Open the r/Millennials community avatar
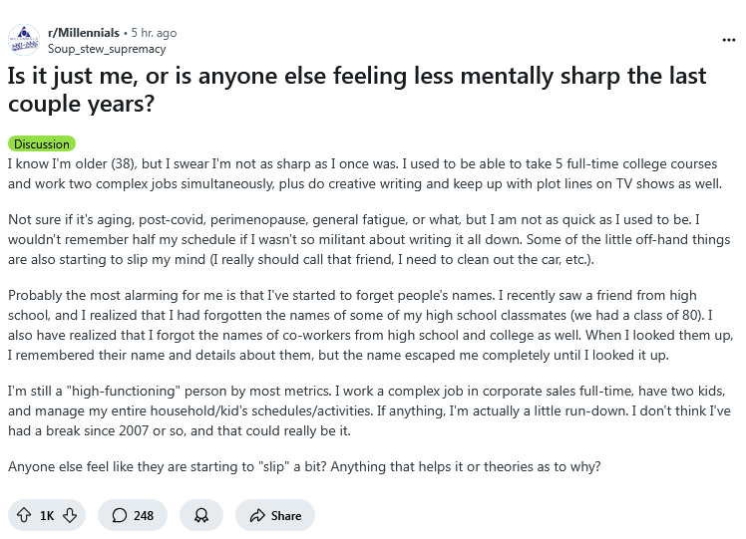Image resolution: width=746 pixels, height=539 pixels. pos(24,40)
